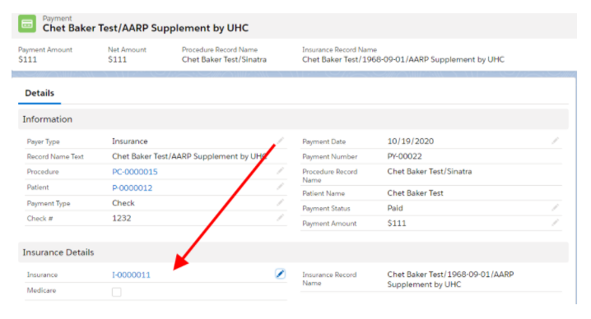Edit the Payment Type field pencil icon
Viewport: 591px width, 319px height.
tap(280, 202)
